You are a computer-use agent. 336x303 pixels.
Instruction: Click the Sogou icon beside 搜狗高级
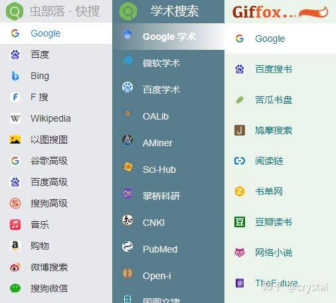(x=15, y=203)
